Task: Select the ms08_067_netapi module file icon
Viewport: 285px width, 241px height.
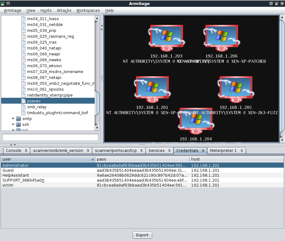Action: tap(24, 77)
